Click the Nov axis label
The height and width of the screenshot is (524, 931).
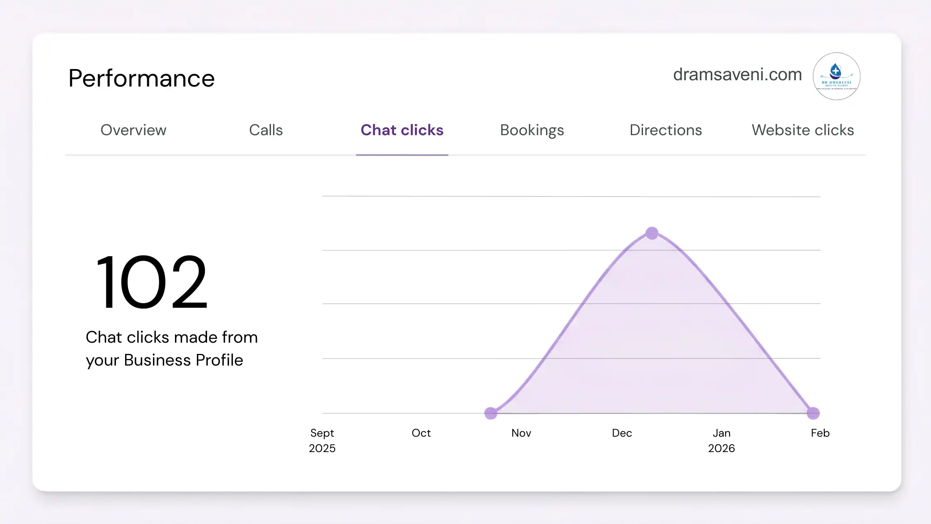pyautogui.click(x=521, y=433)
